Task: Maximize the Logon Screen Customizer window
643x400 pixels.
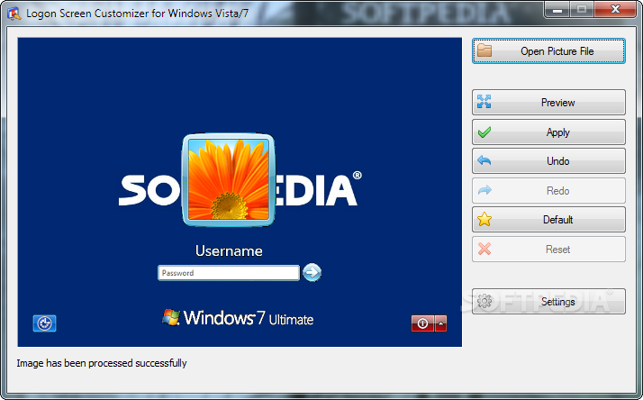Action: pos(582,10)
